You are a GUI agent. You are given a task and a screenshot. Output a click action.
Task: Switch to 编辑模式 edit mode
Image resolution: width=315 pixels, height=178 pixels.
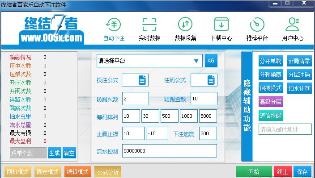click(78, 172)
